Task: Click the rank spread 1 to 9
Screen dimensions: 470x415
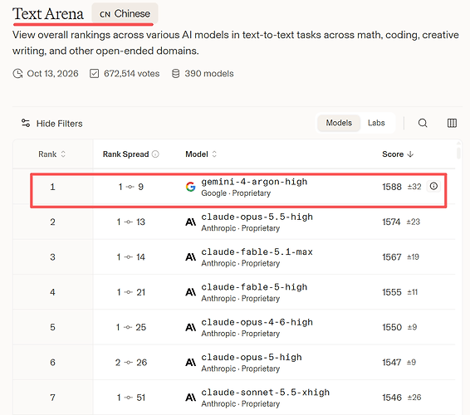Action: [x=130, y=187]
